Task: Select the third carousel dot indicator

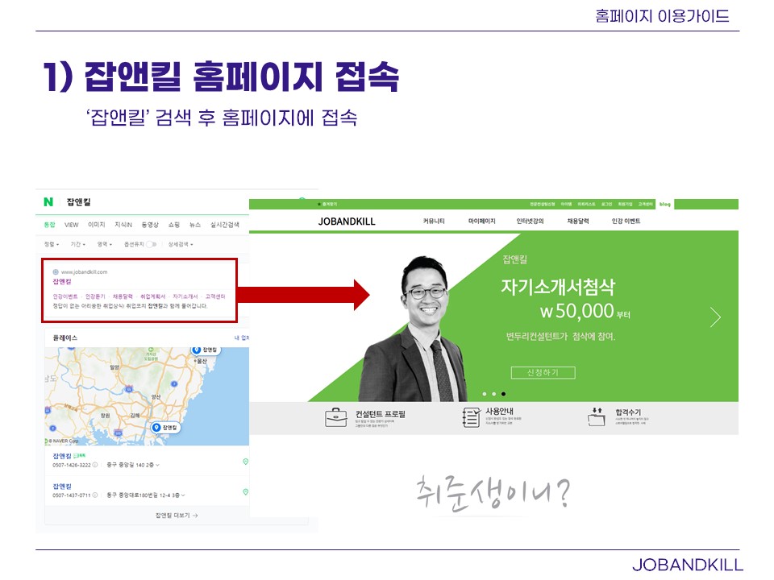Action: click(x=504, y=394)
